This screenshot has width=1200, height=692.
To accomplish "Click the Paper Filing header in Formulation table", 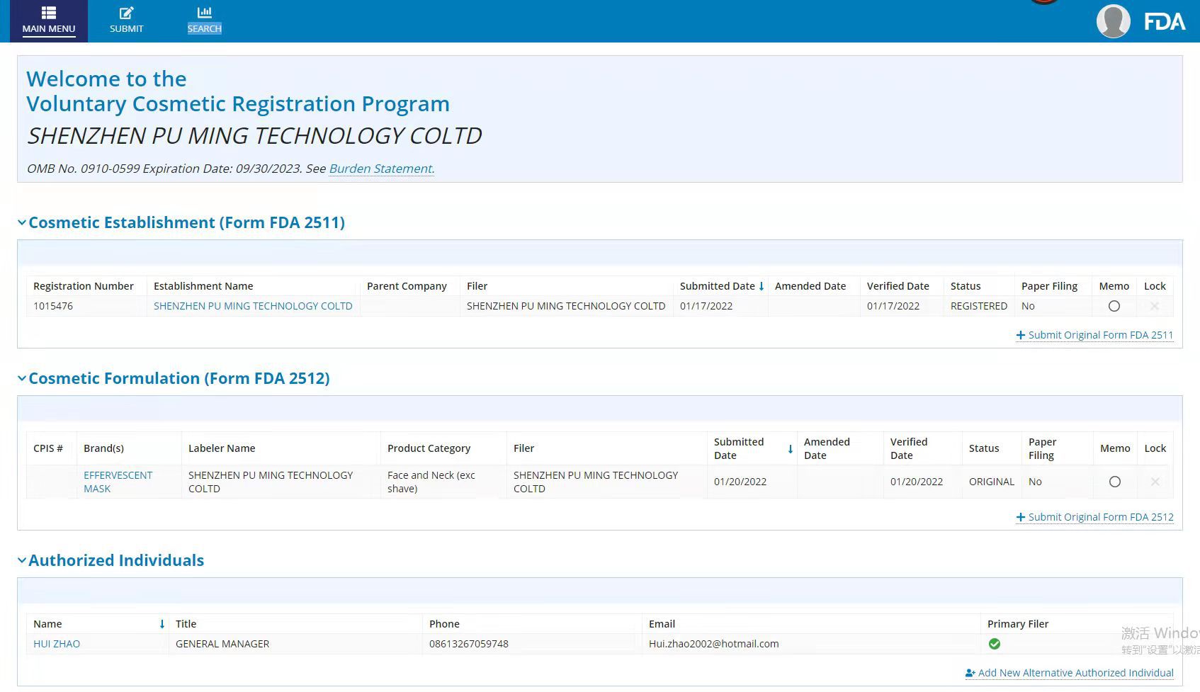I will click(1042, 448).
